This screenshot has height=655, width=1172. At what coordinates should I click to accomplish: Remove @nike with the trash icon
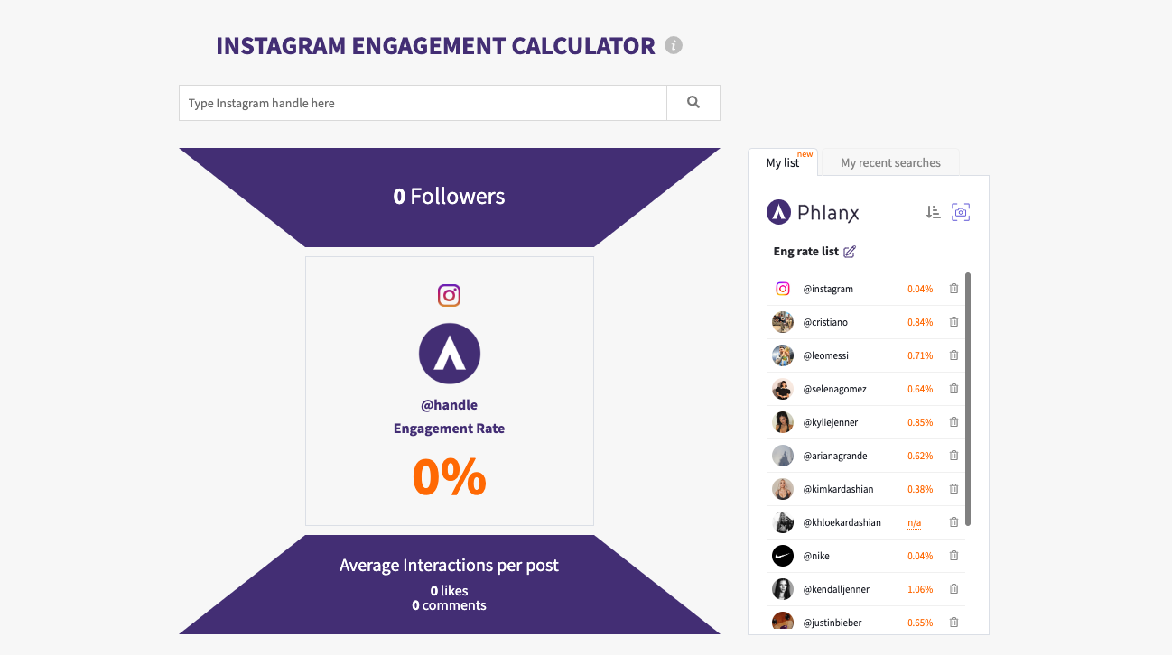[953, 556]
